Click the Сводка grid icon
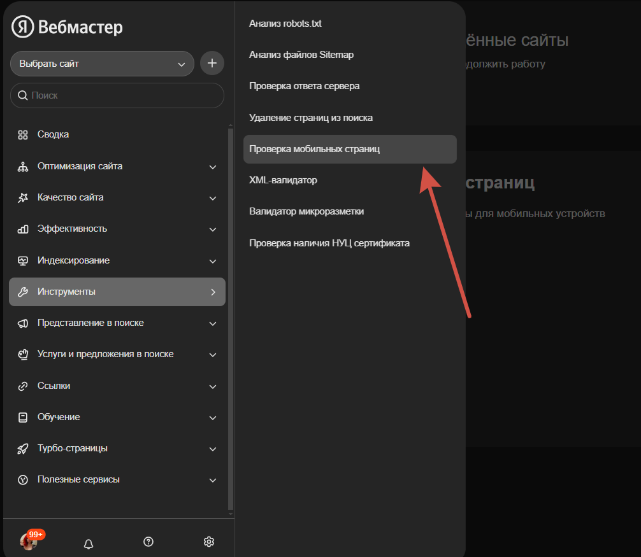641x557 pixels. click(23, 135)
